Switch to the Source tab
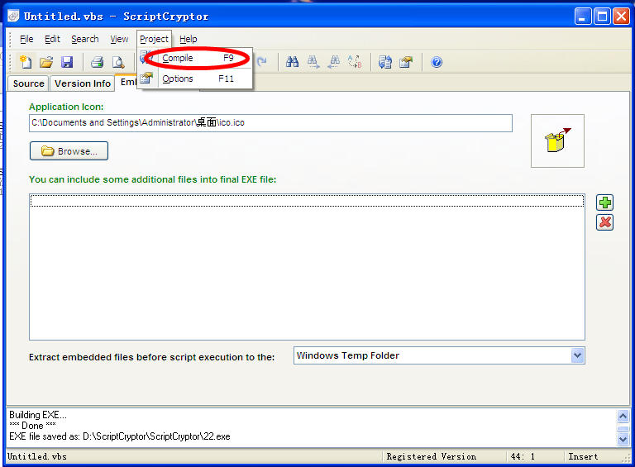 point(28,83)
